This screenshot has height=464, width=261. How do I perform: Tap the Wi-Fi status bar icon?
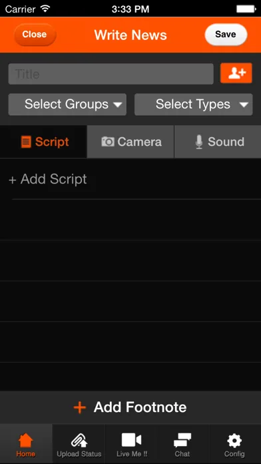pos(45,9)
